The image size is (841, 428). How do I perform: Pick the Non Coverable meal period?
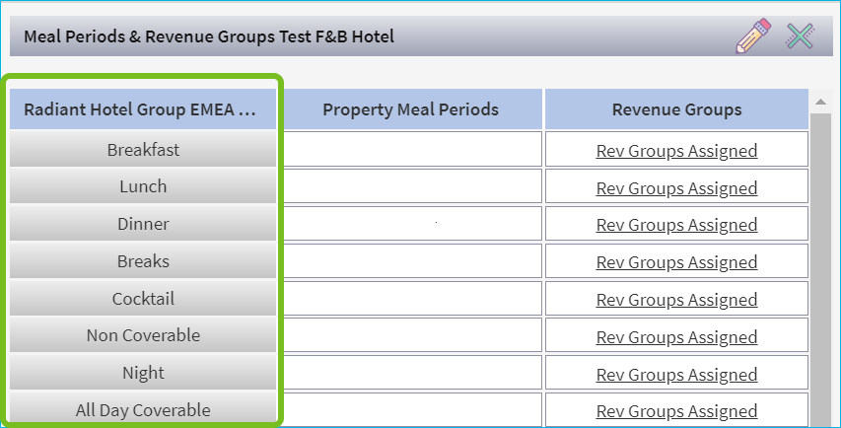pyautogui.click(x=143, y=335)
